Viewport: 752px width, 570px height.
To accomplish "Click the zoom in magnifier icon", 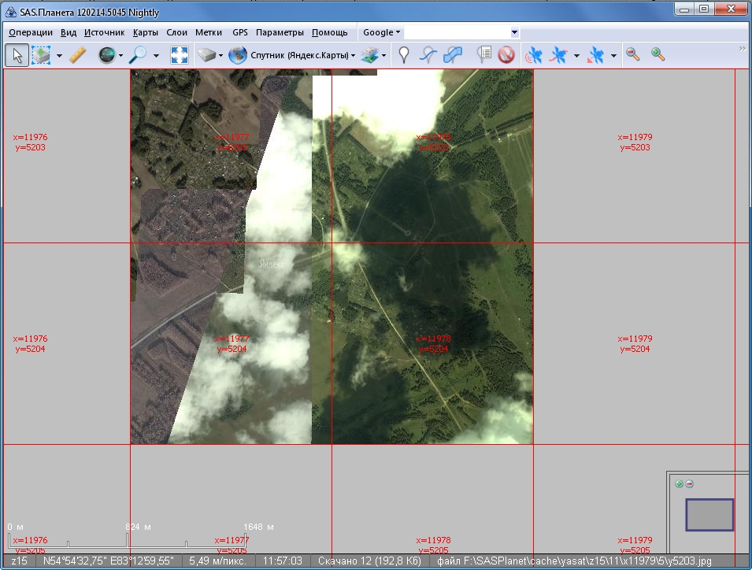I will click(658, 54).
